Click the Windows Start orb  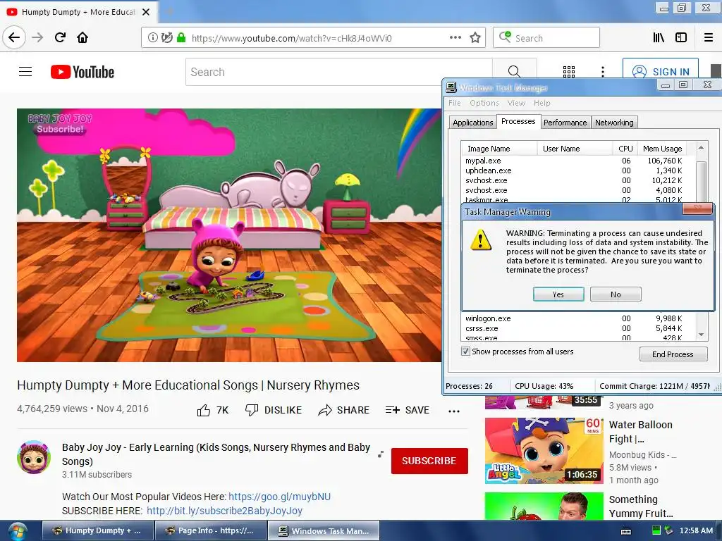click(18, 531)
